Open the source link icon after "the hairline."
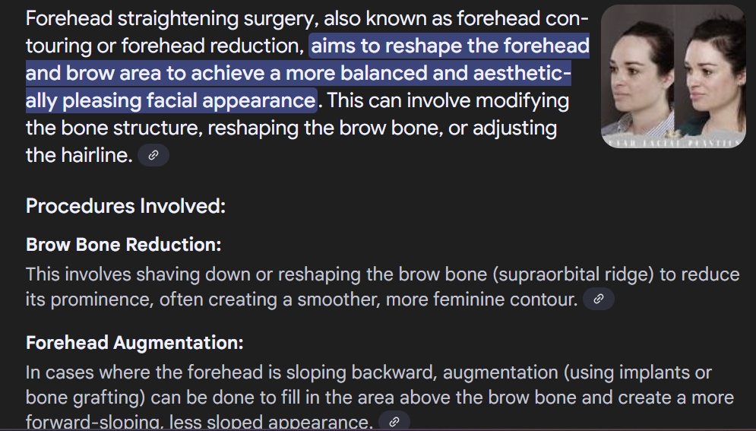 point(153,155)
